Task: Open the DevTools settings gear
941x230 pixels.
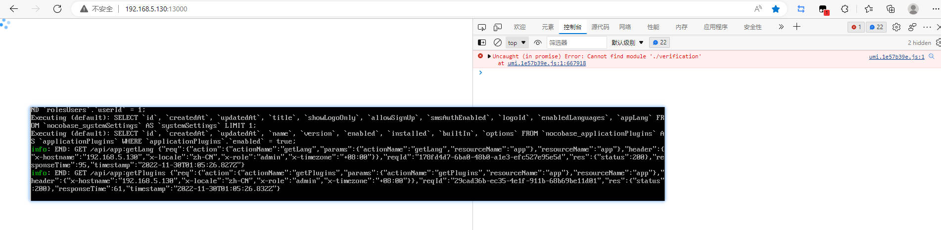Action: click(x=896, y=27)
